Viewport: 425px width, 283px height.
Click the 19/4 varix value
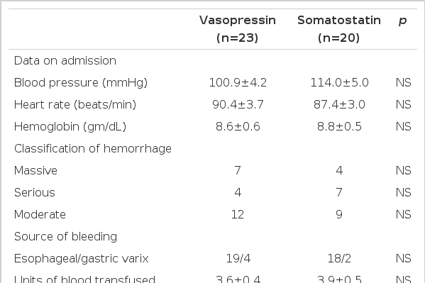238,259
